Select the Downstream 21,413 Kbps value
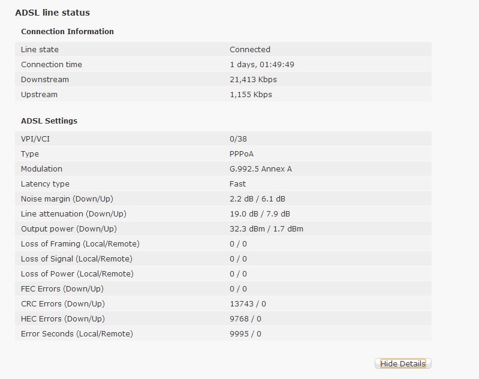 click(253, 80)
